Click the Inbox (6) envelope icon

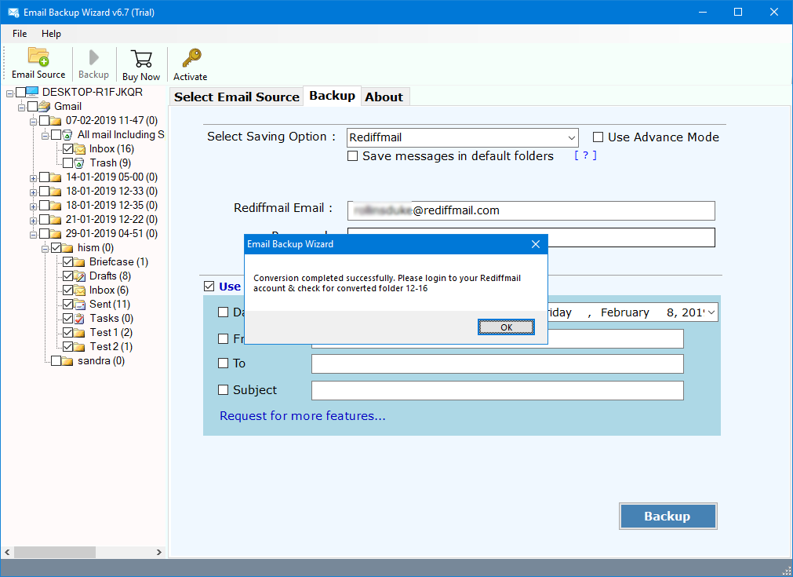coord(80,290)
